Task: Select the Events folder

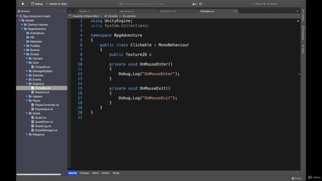Action: click(x=35, y=79)
